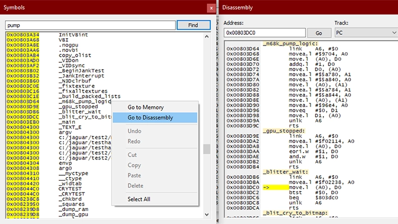Select the _m68k_pump_logic symbol row
Viewport: 398px width, 224px height.
click(59, 102)
